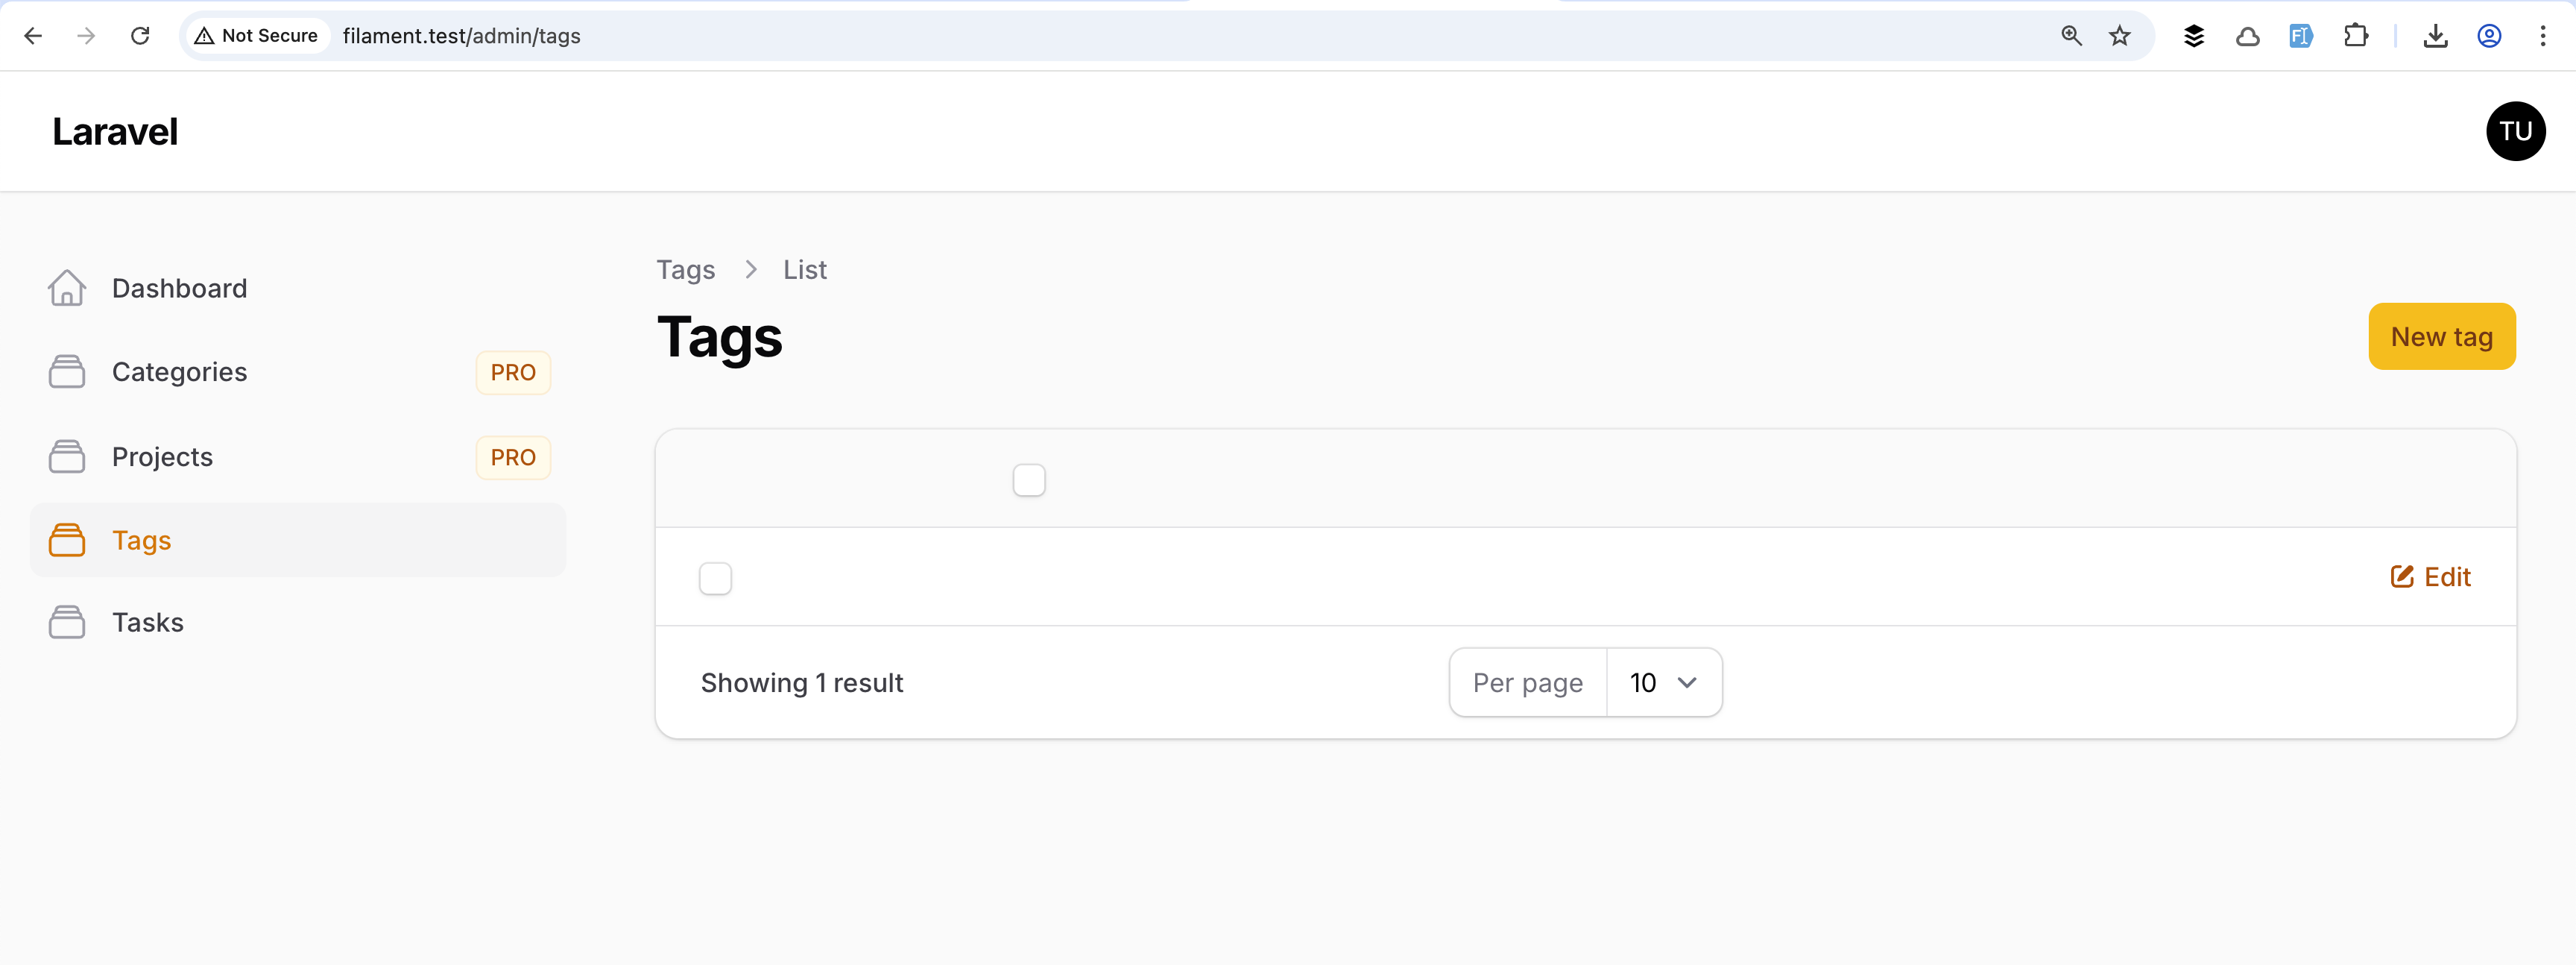
Task: Open the Chrome three-dot menu
Action: [2542, 36]
